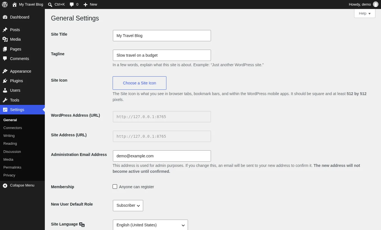Click the Pages sidebar icon
This screenshot has height=230, width=381.
click(5, 49)
